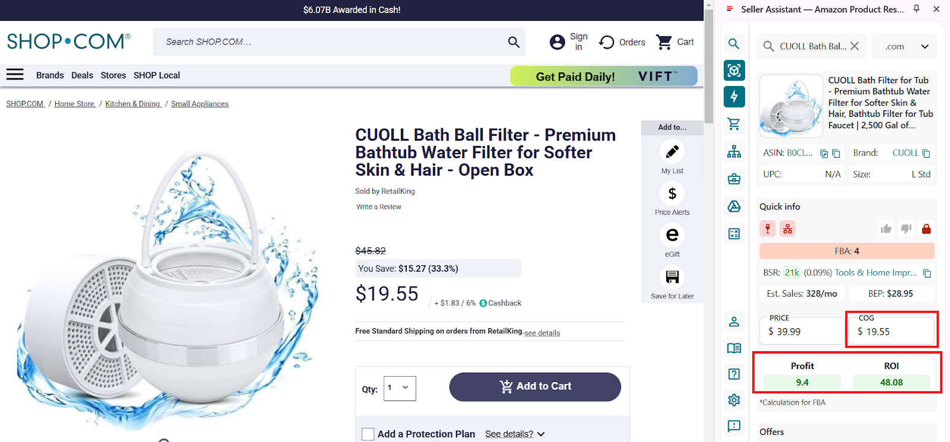The image size is (950, 442).
Task: Expand the protection plan See details chevron
Action: (x=541, y=434)
